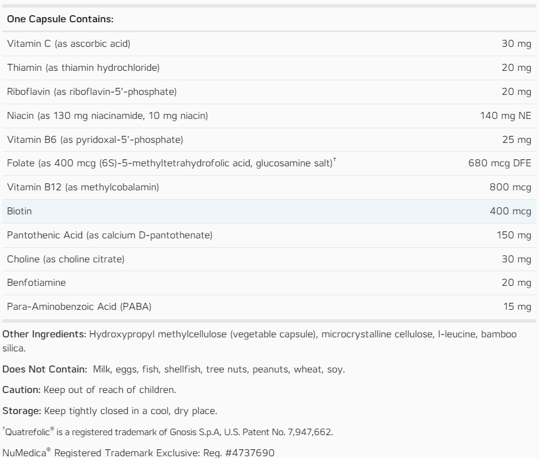Click the Vitamin B12 (as methylcobalamin) label
The image size is (539, 458).
pyautogui.click(x=83, y=187)
